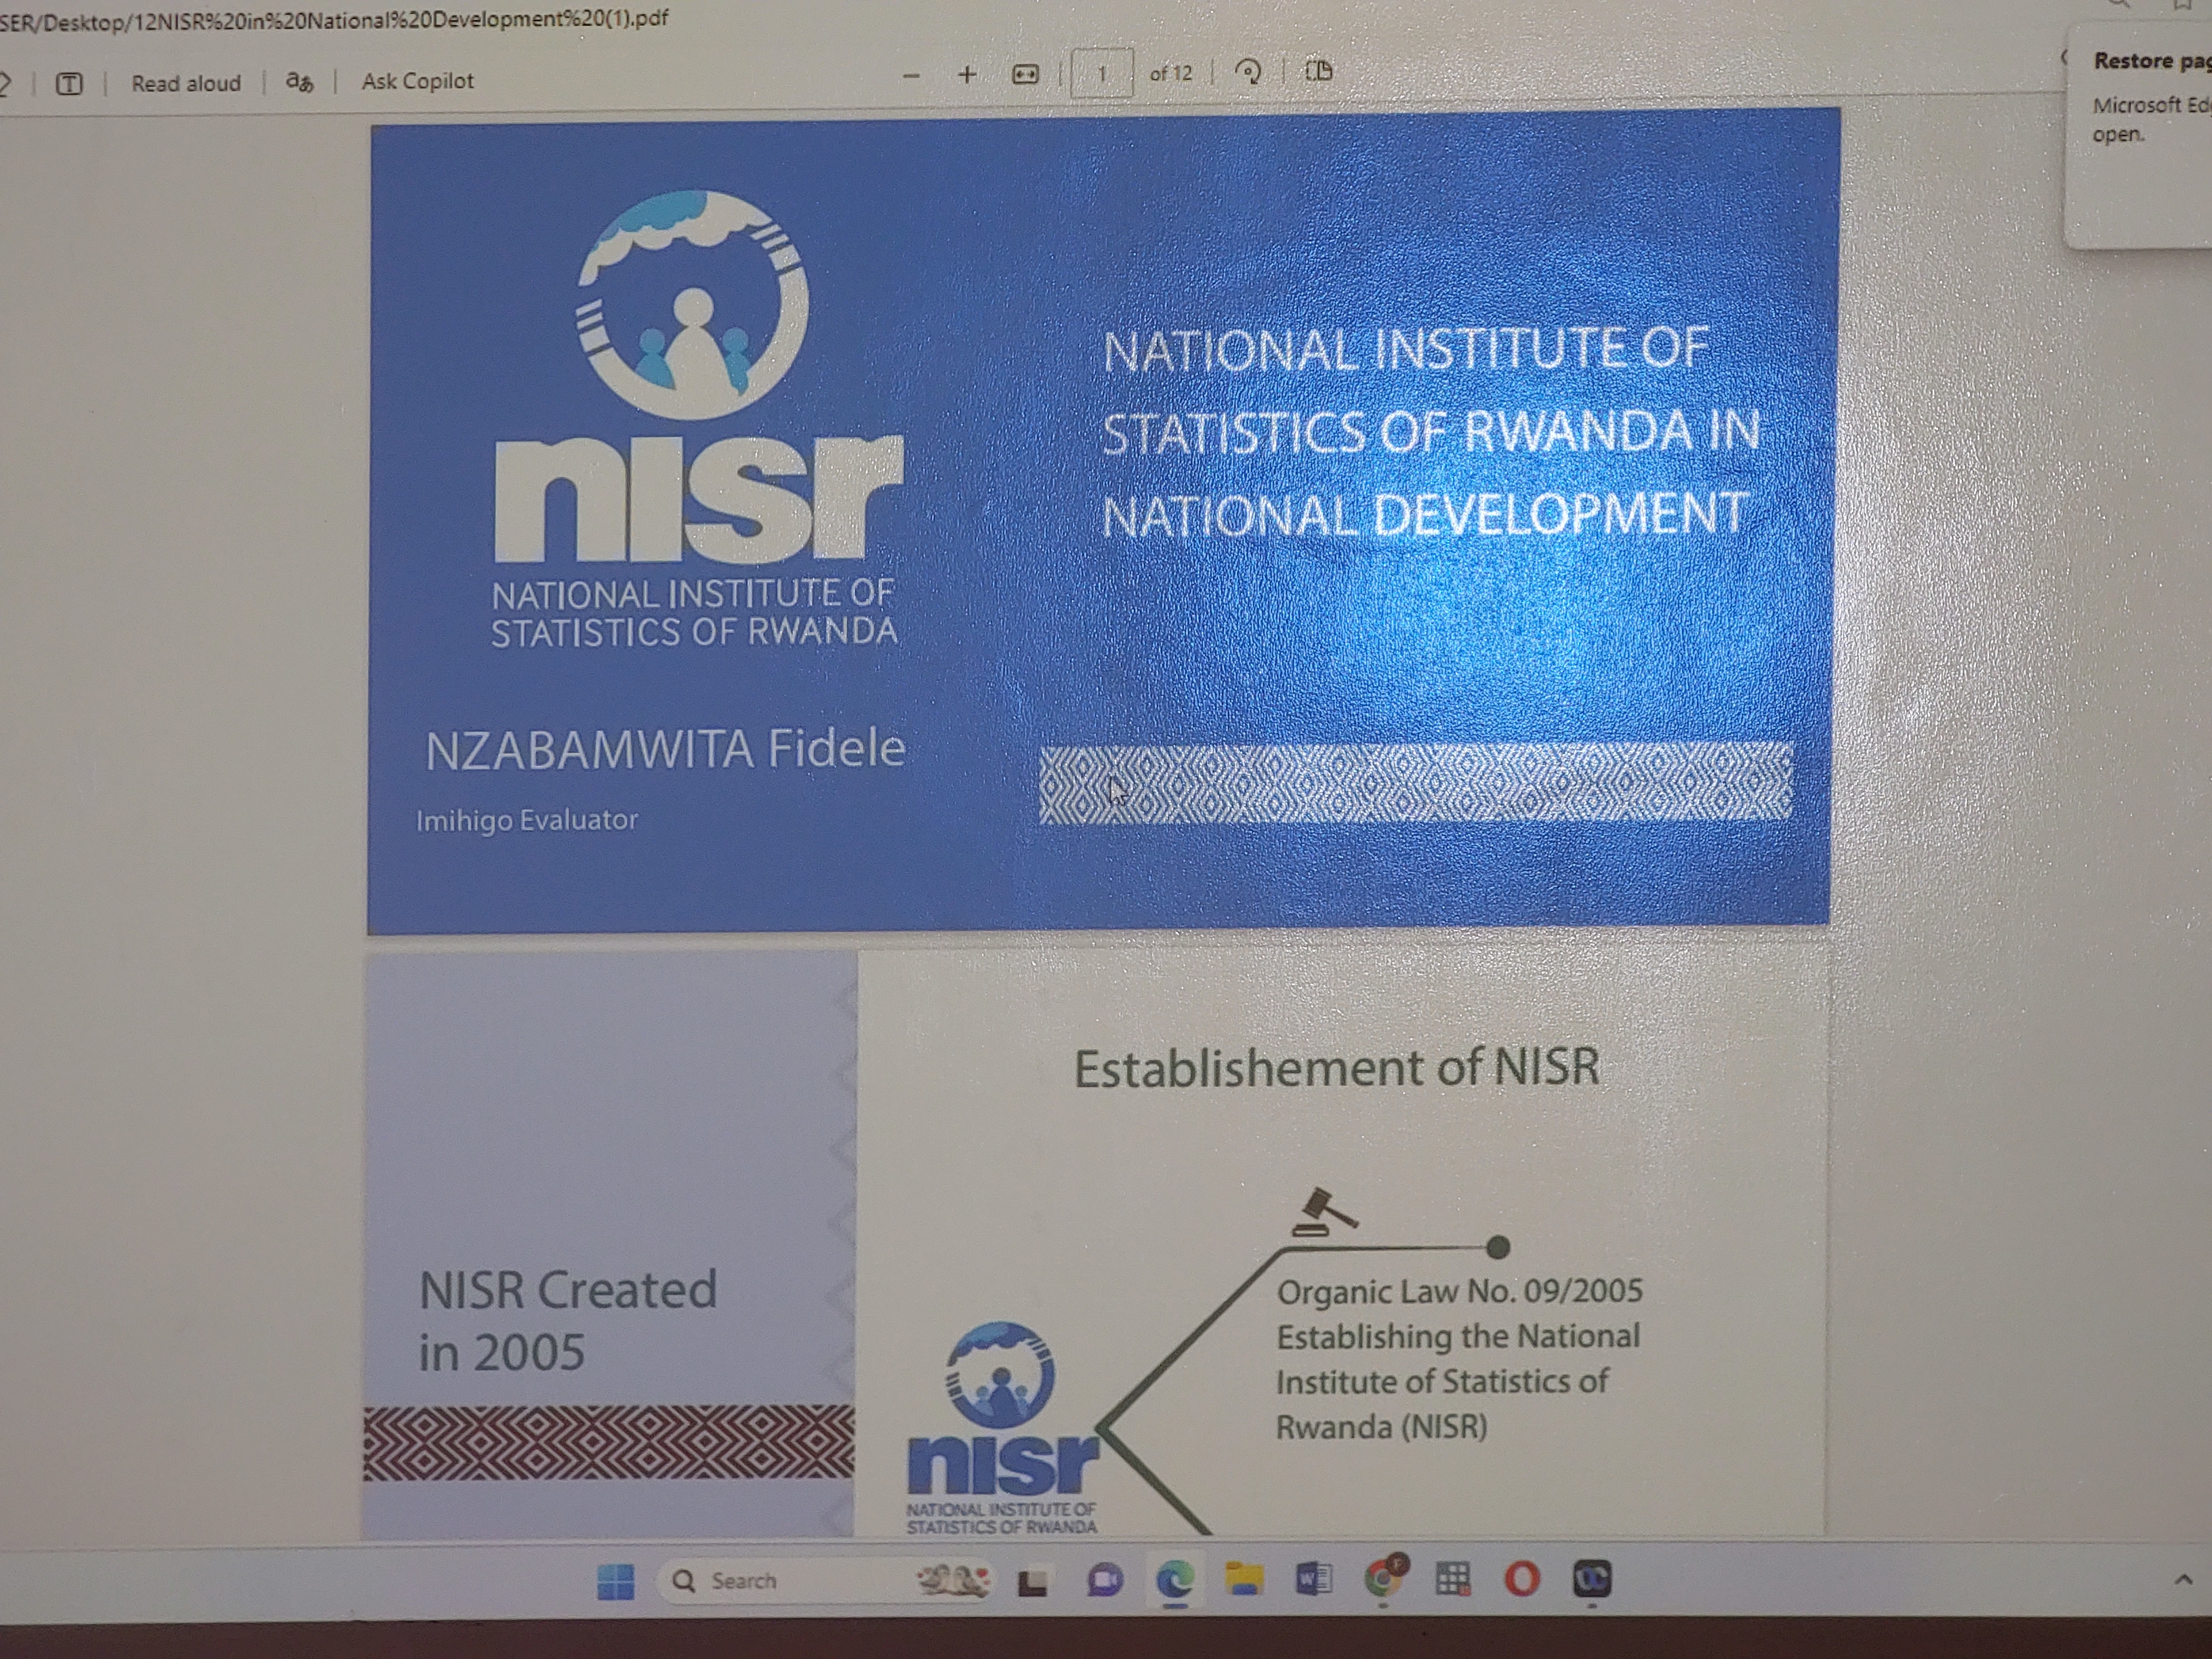
Task: Click the Fit to width icon
Action: click(1025, 74)
